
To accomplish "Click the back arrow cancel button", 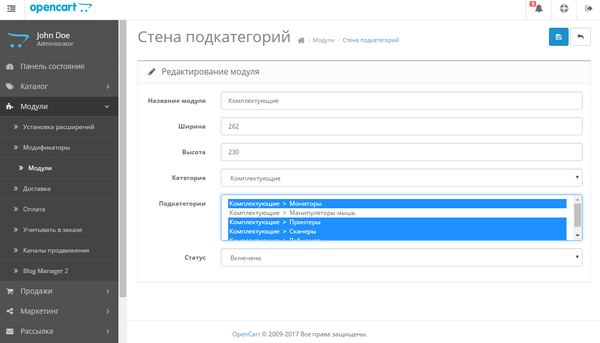I will tap(580, 37).
